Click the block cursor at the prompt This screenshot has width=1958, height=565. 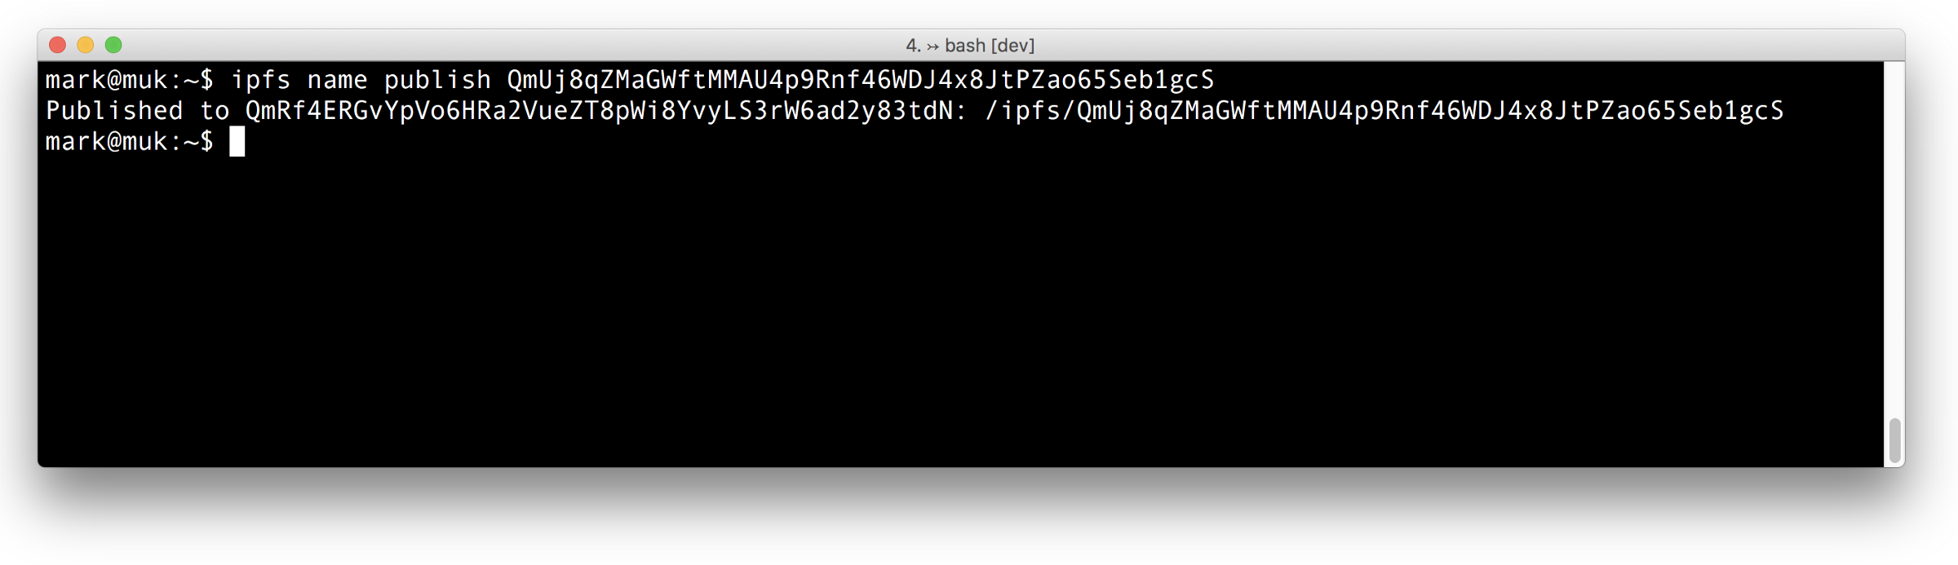[237, 141]
